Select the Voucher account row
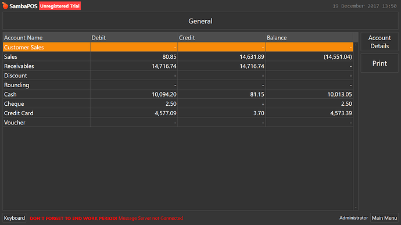Screen dimensions: 401x225 (178, 123)
